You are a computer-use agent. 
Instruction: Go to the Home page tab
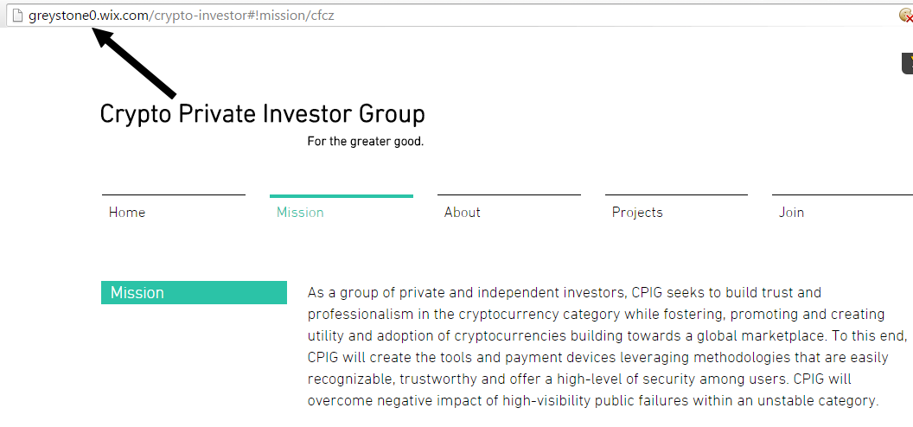coord(127,213)
